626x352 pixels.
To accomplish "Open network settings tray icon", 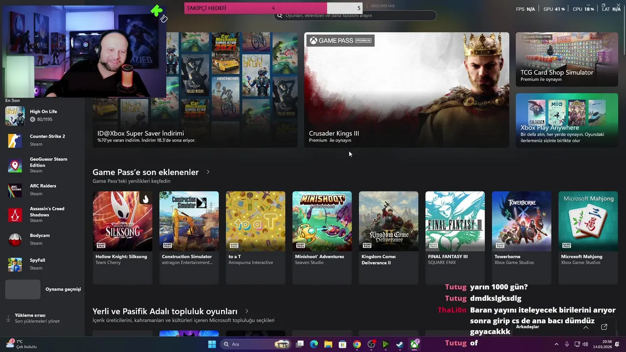I will pos(577,344).
